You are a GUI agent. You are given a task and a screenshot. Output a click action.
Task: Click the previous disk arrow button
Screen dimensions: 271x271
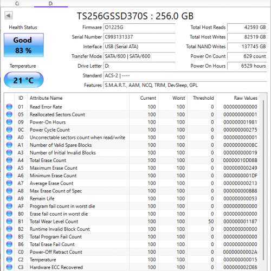[x=9, y=16]
